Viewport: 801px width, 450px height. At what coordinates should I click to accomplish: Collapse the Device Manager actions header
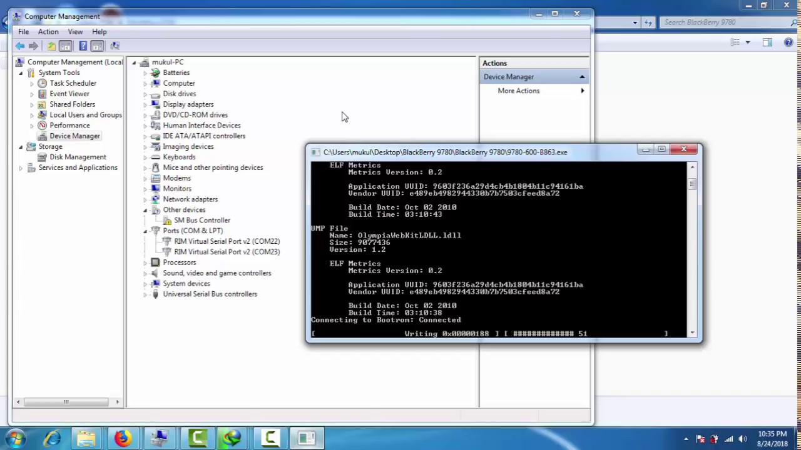[582, 77]
